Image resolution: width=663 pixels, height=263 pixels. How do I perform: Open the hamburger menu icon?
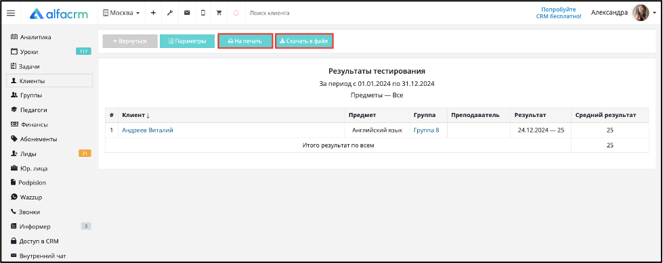point(11,13)
